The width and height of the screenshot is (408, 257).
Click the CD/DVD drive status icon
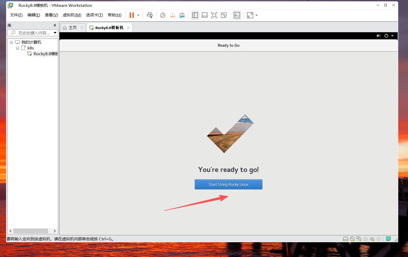click(x=352, y=239)
